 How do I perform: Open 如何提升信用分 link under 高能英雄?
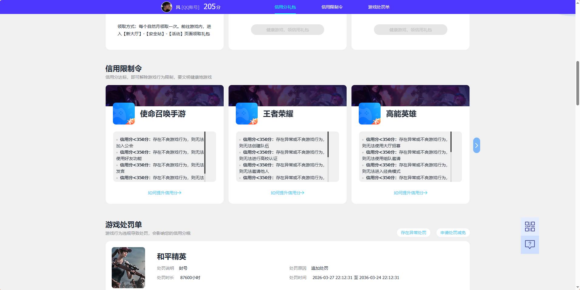point(410,193)
